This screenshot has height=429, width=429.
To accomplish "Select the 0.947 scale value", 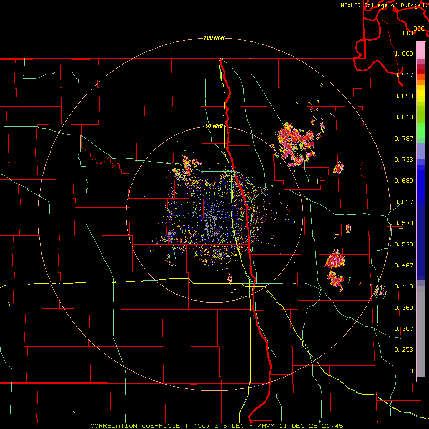I will 404,75.
